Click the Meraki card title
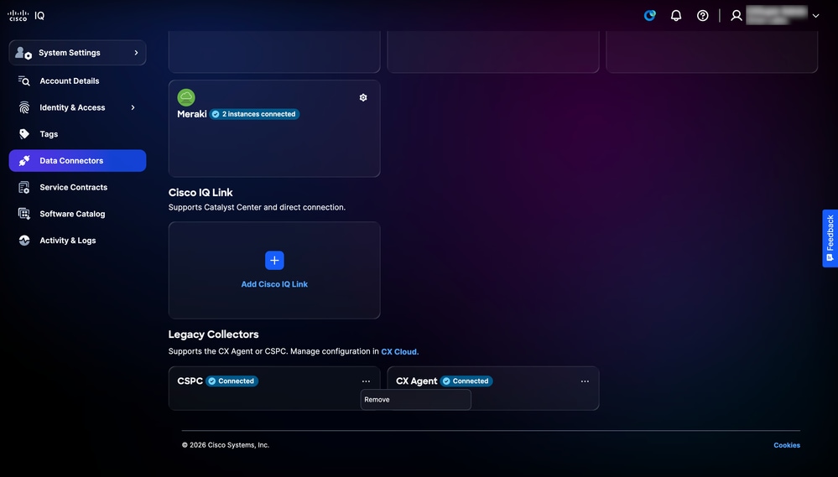 pyautogui.click(x=192, y=114)
